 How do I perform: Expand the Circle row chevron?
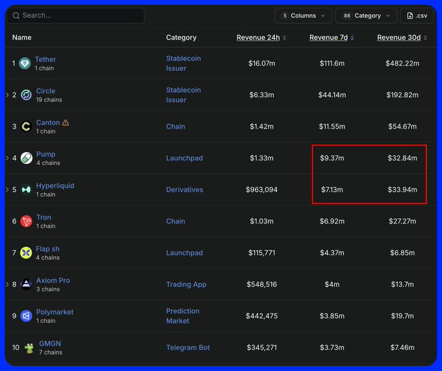tap(7, 95)
